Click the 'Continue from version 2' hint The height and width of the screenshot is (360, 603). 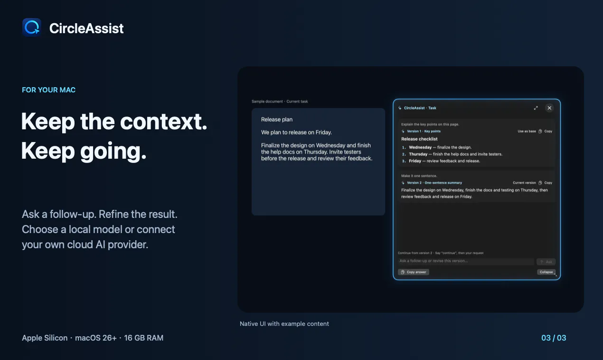441,253
